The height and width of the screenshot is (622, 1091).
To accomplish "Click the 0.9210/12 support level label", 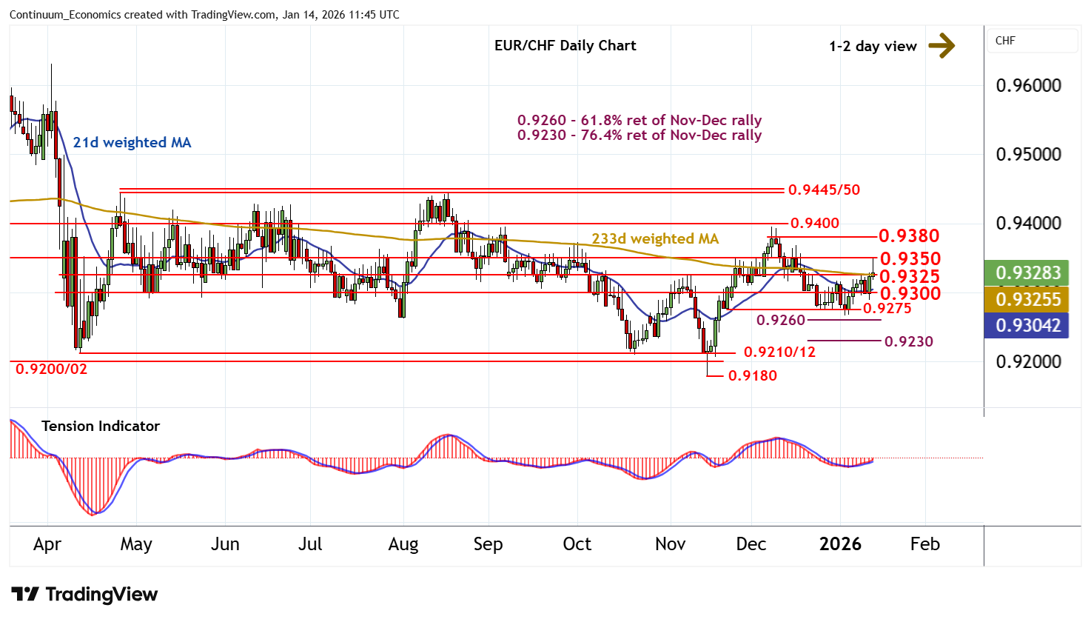I will tap(779, 352).
